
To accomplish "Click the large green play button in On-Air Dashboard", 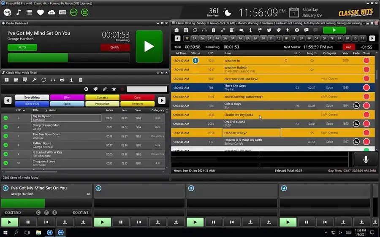I will (149, 46).
